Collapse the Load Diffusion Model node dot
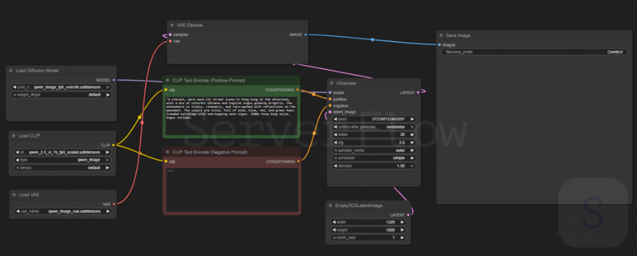Viewport: 637px width, 256px height. point(11,71)
